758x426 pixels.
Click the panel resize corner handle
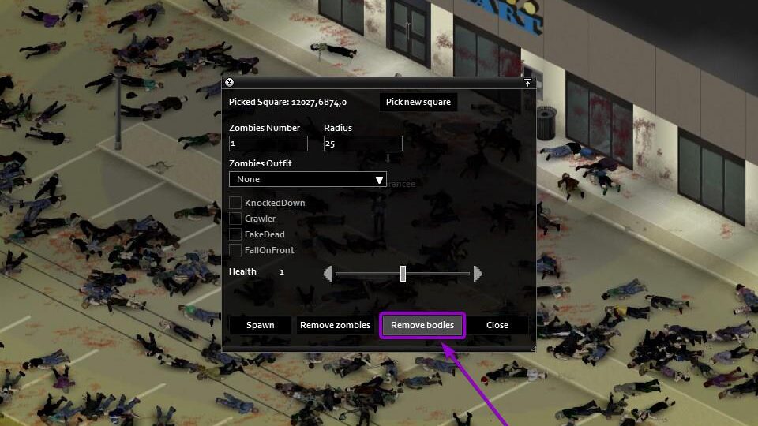coord(532,348)
